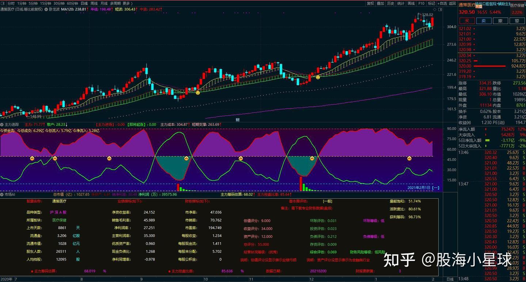Viewport: 526px width, 282px height.
Task: Click the MA120: 238.81 indicator value
Action: click(x=75, y=9)
